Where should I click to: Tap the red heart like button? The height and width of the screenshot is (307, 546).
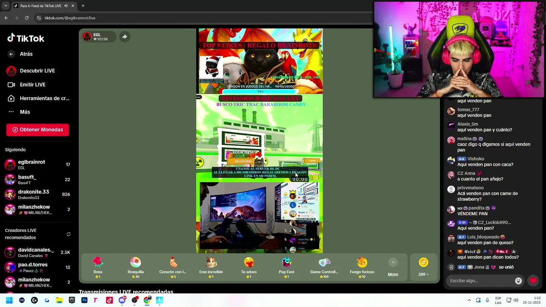(x=533, y=281)
